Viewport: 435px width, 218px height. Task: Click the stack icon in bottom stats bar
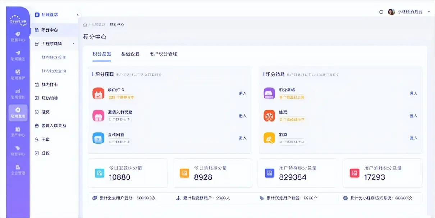[x=95, y=198]
